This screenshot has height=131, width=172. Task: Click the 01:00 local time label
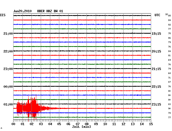click(x=8, y=104)
